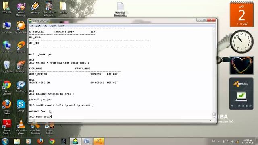Image resolution: width=258 pixels, height=145 pixels.
Task: Click 'audit create table by orcl by access ;'
Action: coord(64,106)
